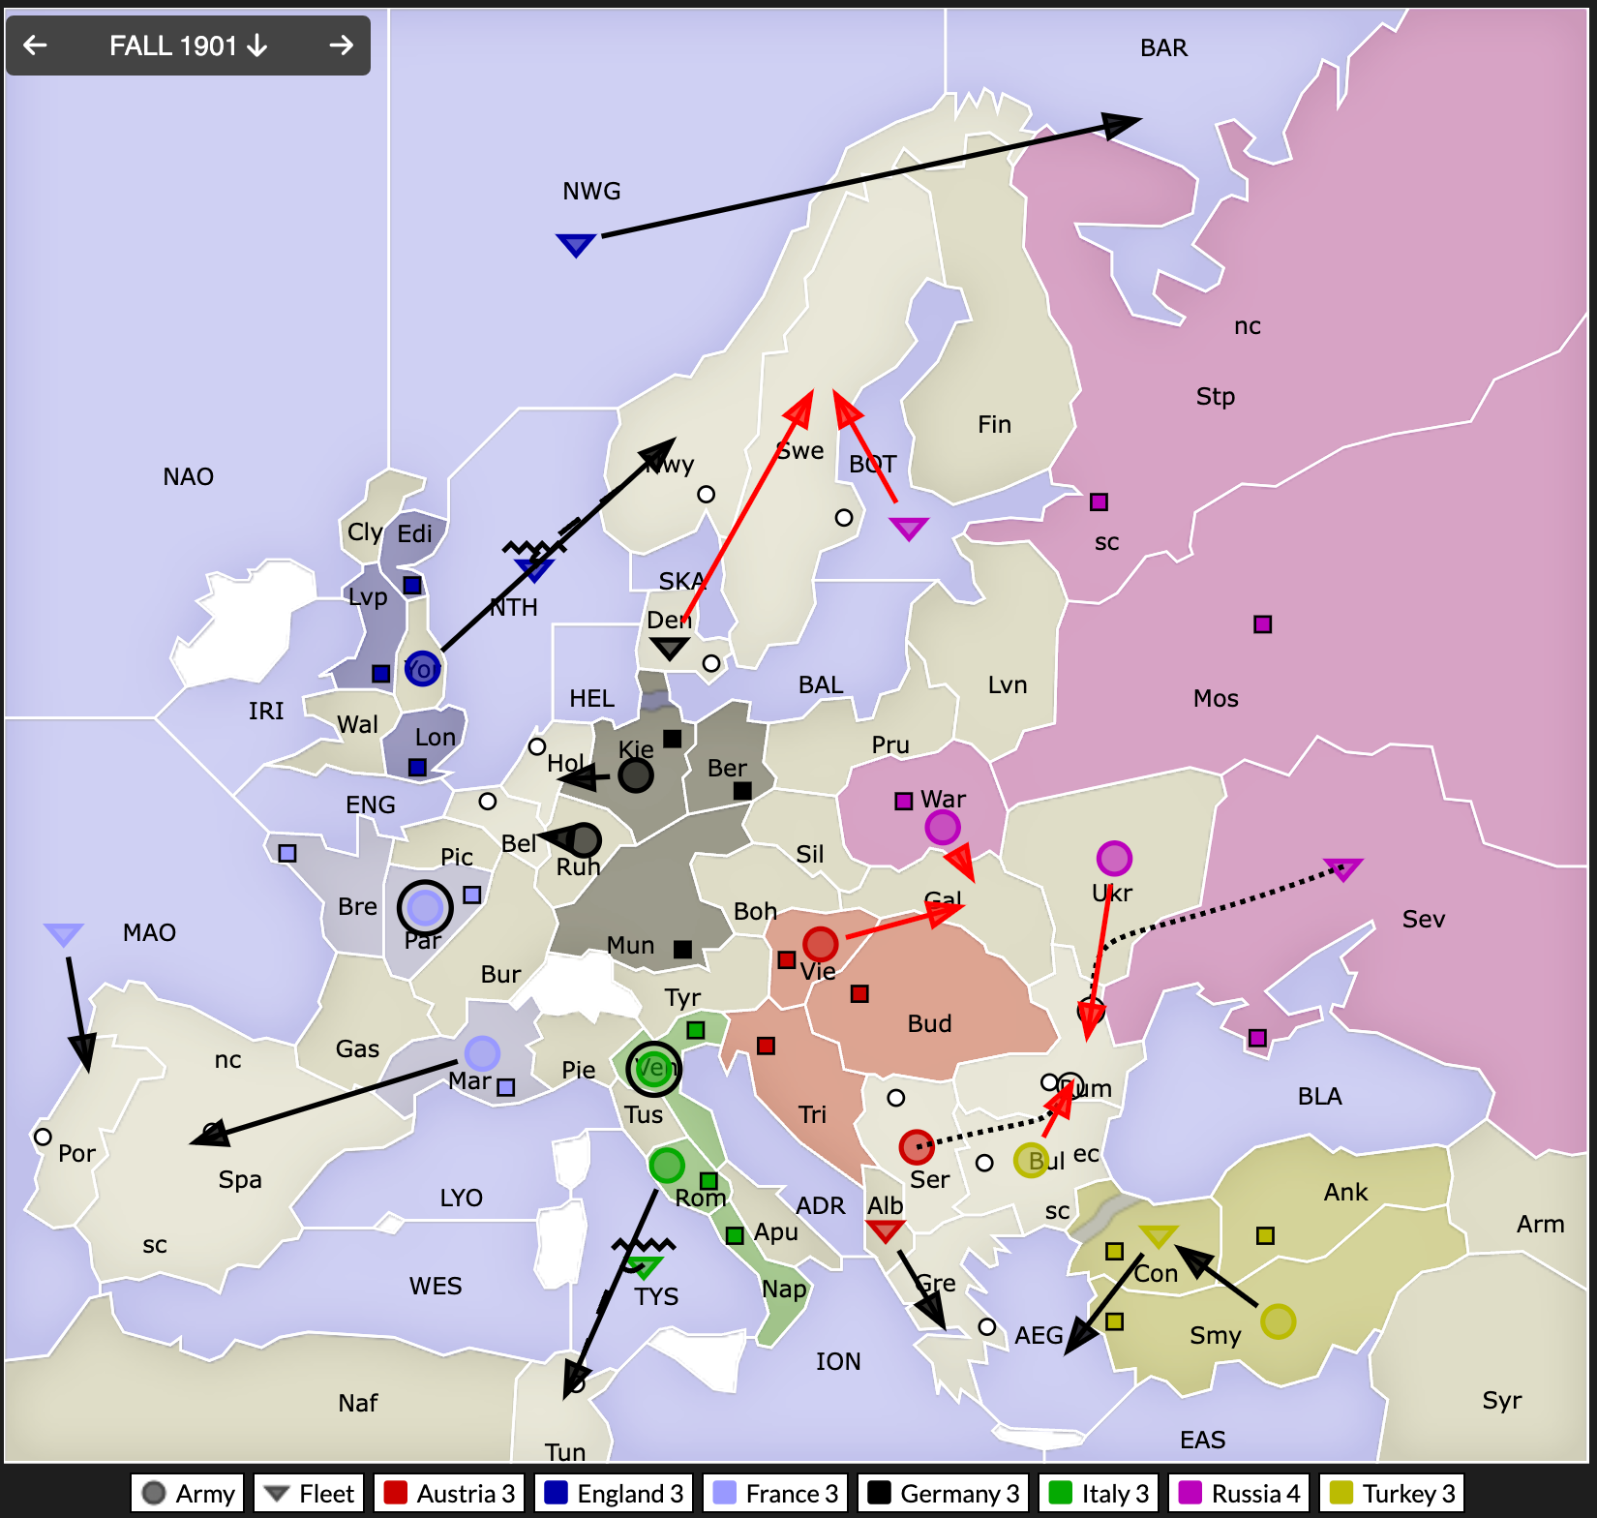Click the Moscow supply center marker
The image size is (1597, 1518).
(x=1262, y=624)
